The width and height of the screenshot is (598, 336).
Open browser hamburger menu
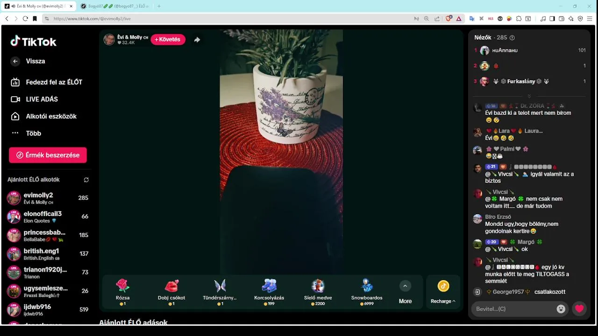(x=590, y=19)
